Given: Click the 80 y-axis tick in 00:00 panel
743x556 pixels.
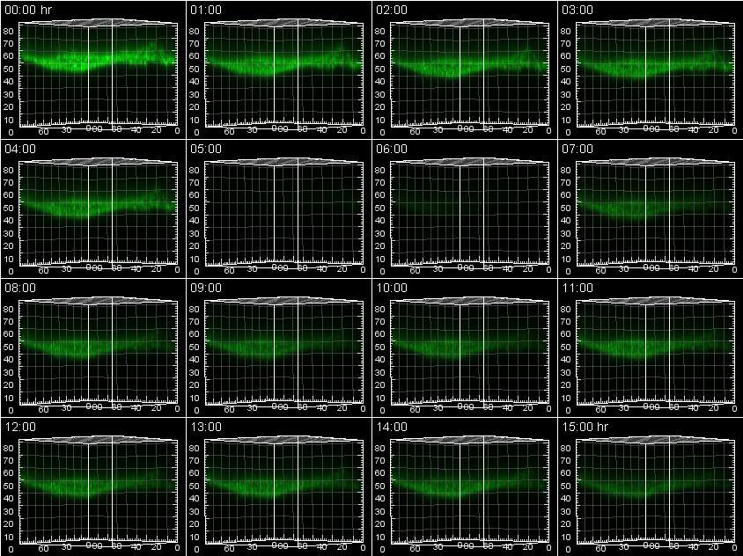Looking at the screenshot, I should point(8,31).
